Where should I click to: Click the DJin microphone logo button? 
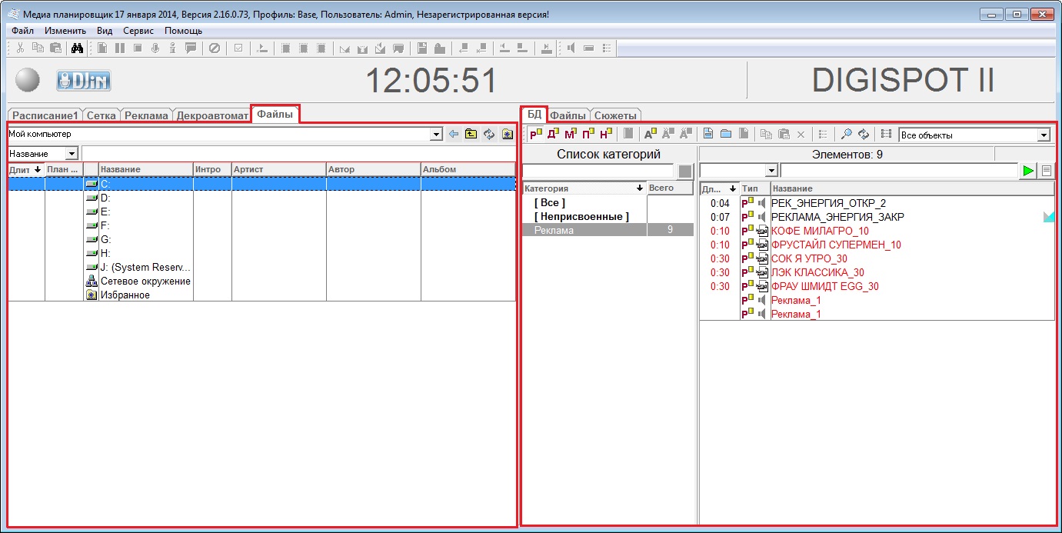pos(84,80)
